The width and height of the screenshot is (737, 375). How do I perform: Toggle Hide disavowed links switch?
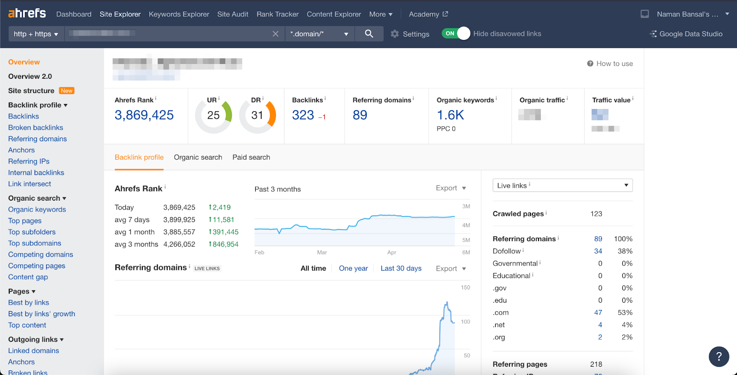coord(456,34)
